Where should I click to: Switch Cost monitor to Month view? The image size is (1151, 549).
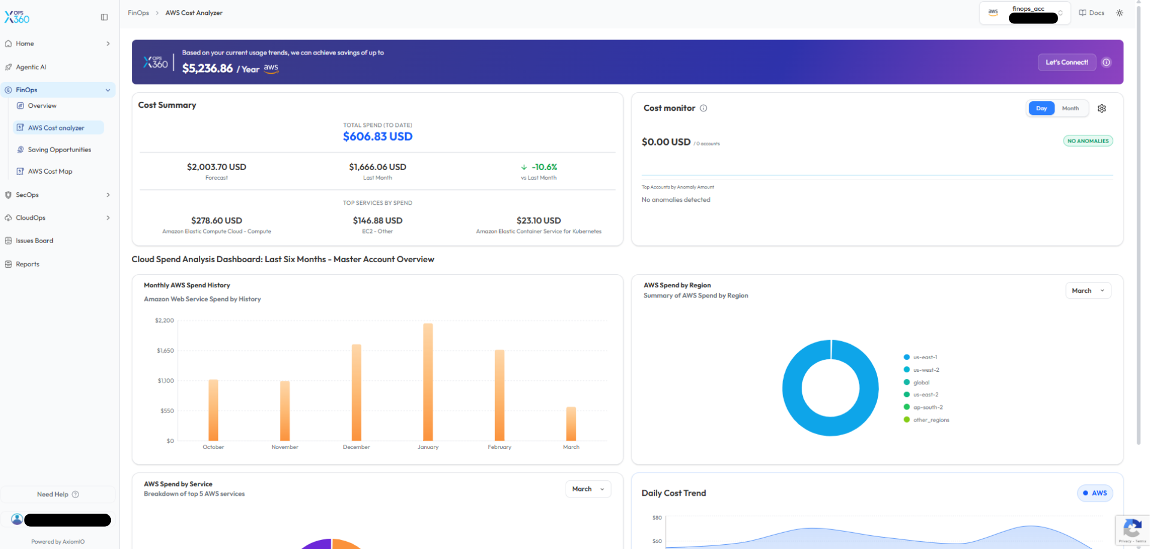tap(1070, 108)
